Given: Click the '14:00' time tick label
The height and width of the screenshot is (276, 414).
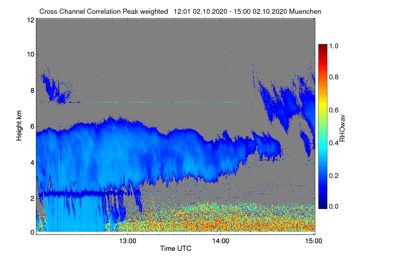Looking at the screenshot, I should click(x=221, y=241).
